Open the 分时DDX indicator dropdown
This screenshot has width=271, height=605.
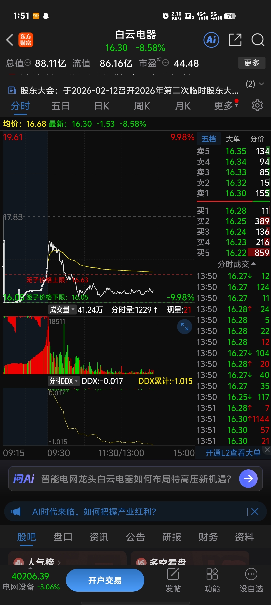click(x=63, y=381)
